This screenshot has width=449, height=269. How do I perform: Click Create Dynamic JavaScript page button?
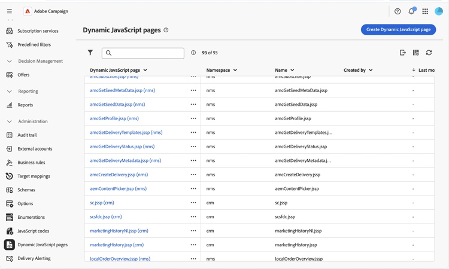(x=398, y=29)
